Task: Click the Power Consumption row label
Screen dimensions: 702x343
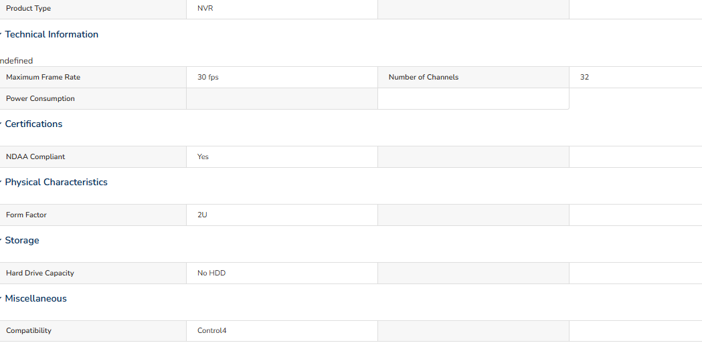Action: [40, 98]
